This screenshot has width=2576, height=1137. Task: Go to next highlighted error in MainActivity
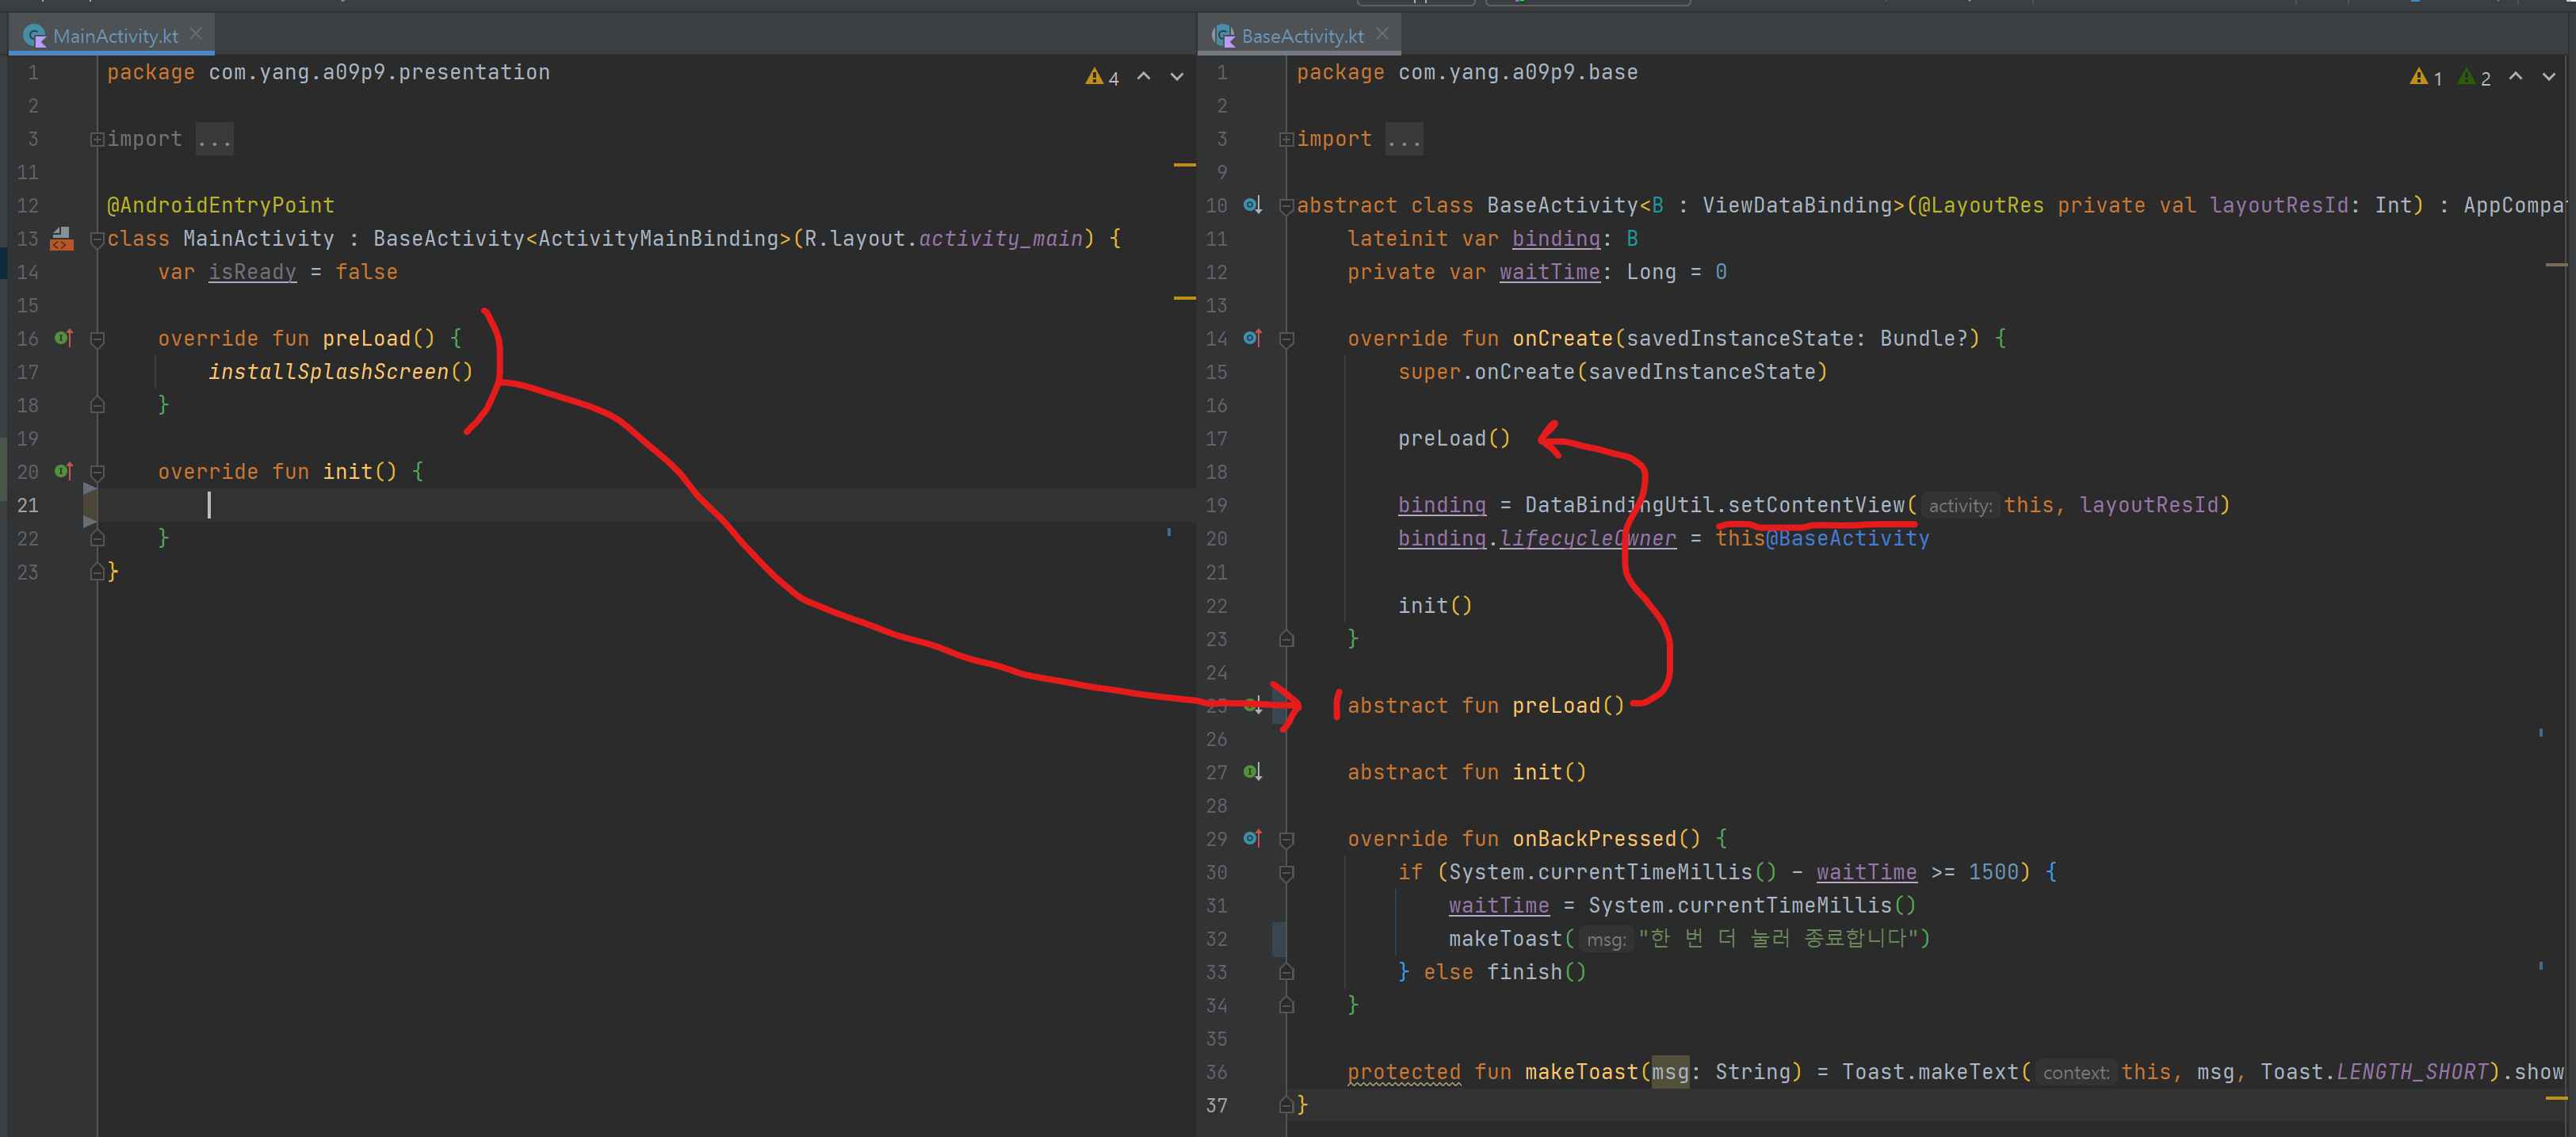pyautogui.click(x=1177, y=77)
